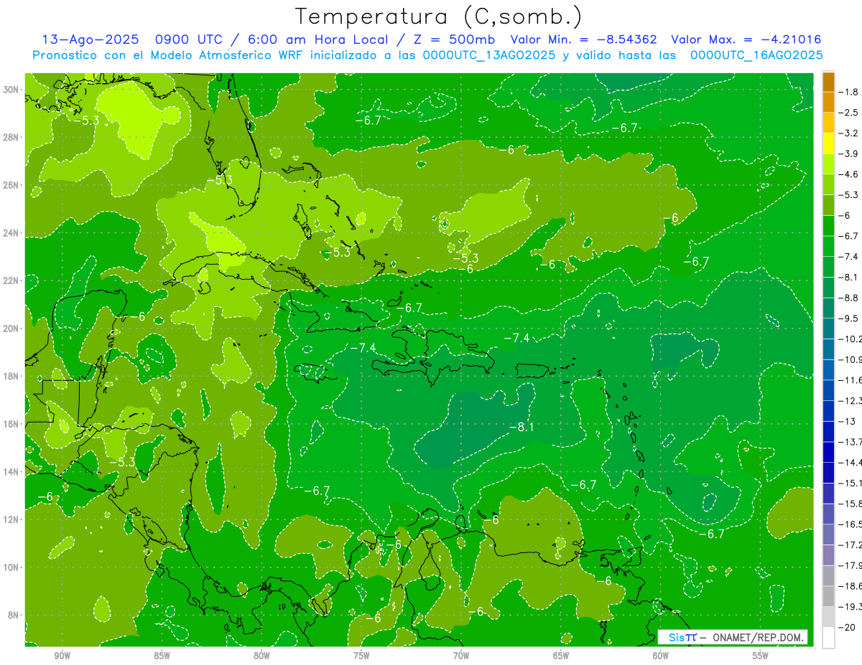
Task: Click the "80W" longitude axis label
Action: pos(262,656)
